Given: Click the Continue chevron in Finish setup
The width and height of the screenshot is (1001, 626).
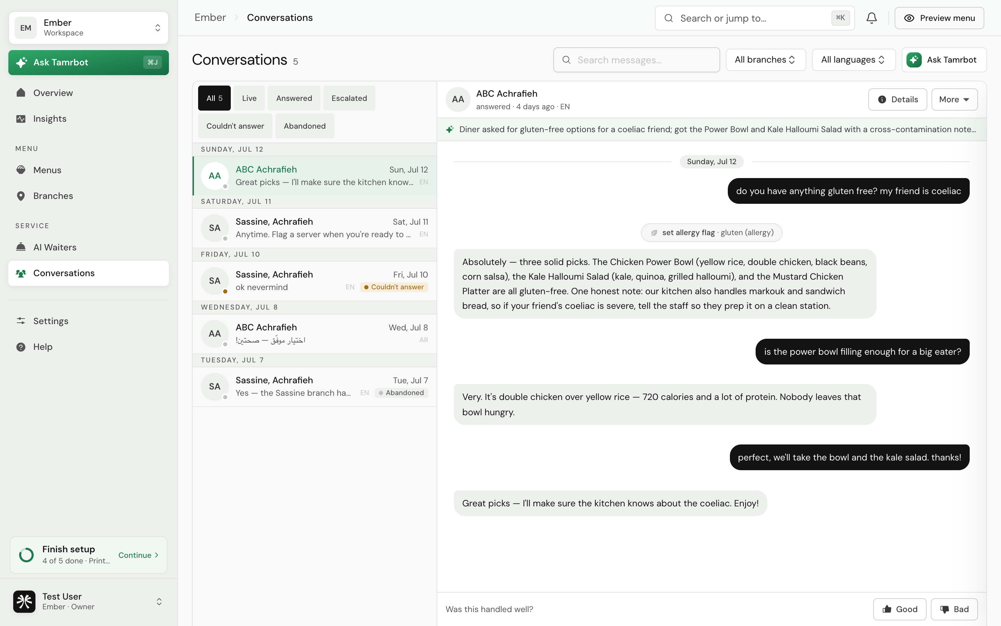Looking at the screenshot, I should 156,555.
